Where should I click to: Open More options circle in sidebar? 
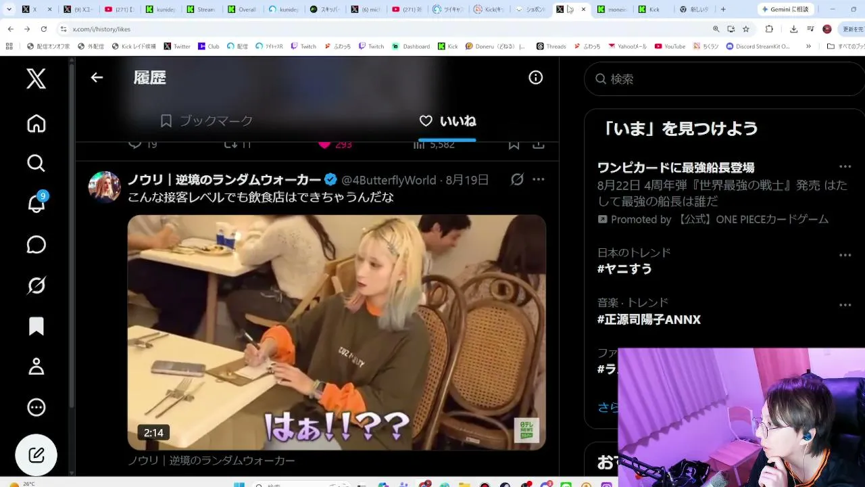[x=36, y=407]
